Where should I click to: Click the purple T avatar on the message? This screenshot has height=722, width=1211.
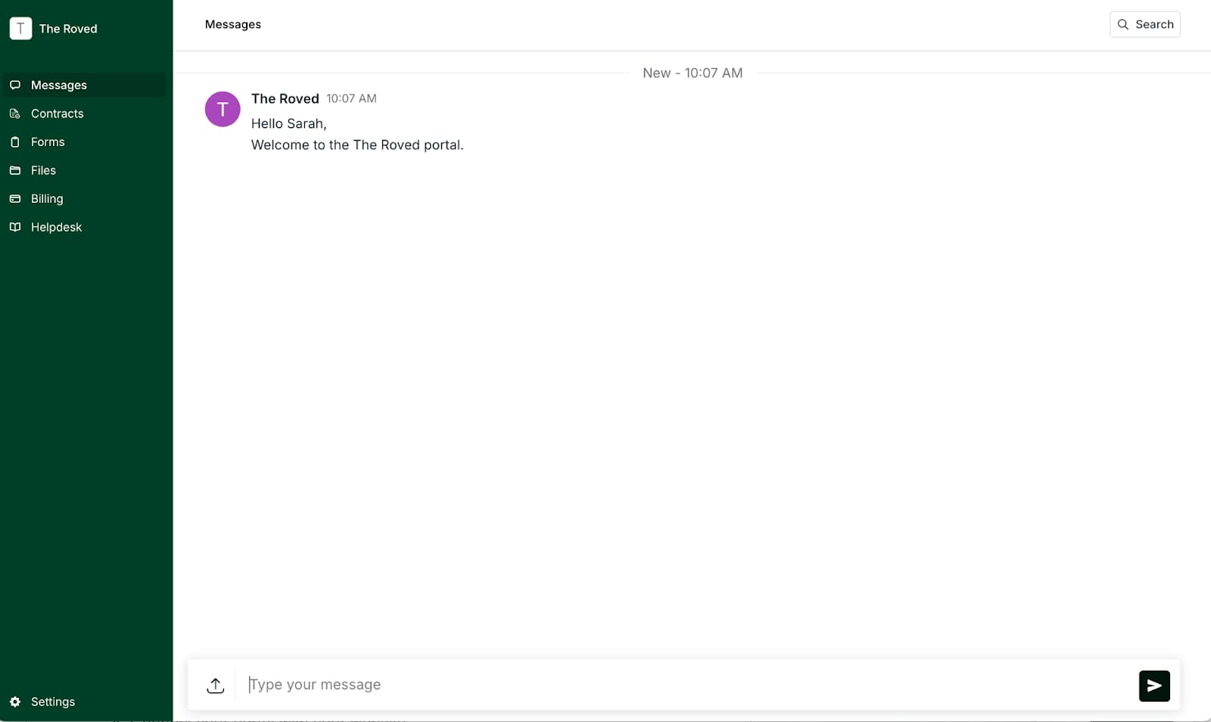222,109
